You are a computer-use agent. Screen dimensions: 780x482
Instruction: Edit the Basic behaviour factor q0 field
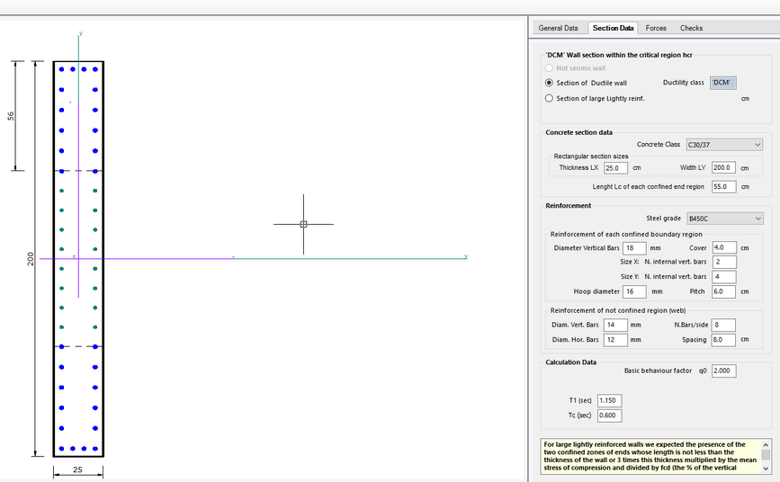point(724,370)
